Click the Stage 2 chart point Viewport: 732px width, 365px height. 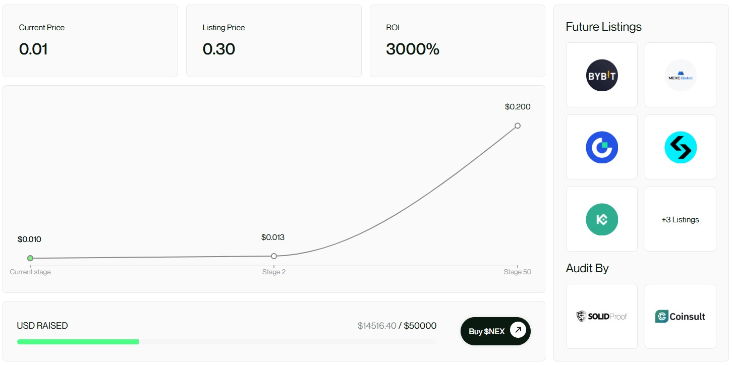click(x=274, y=256)
